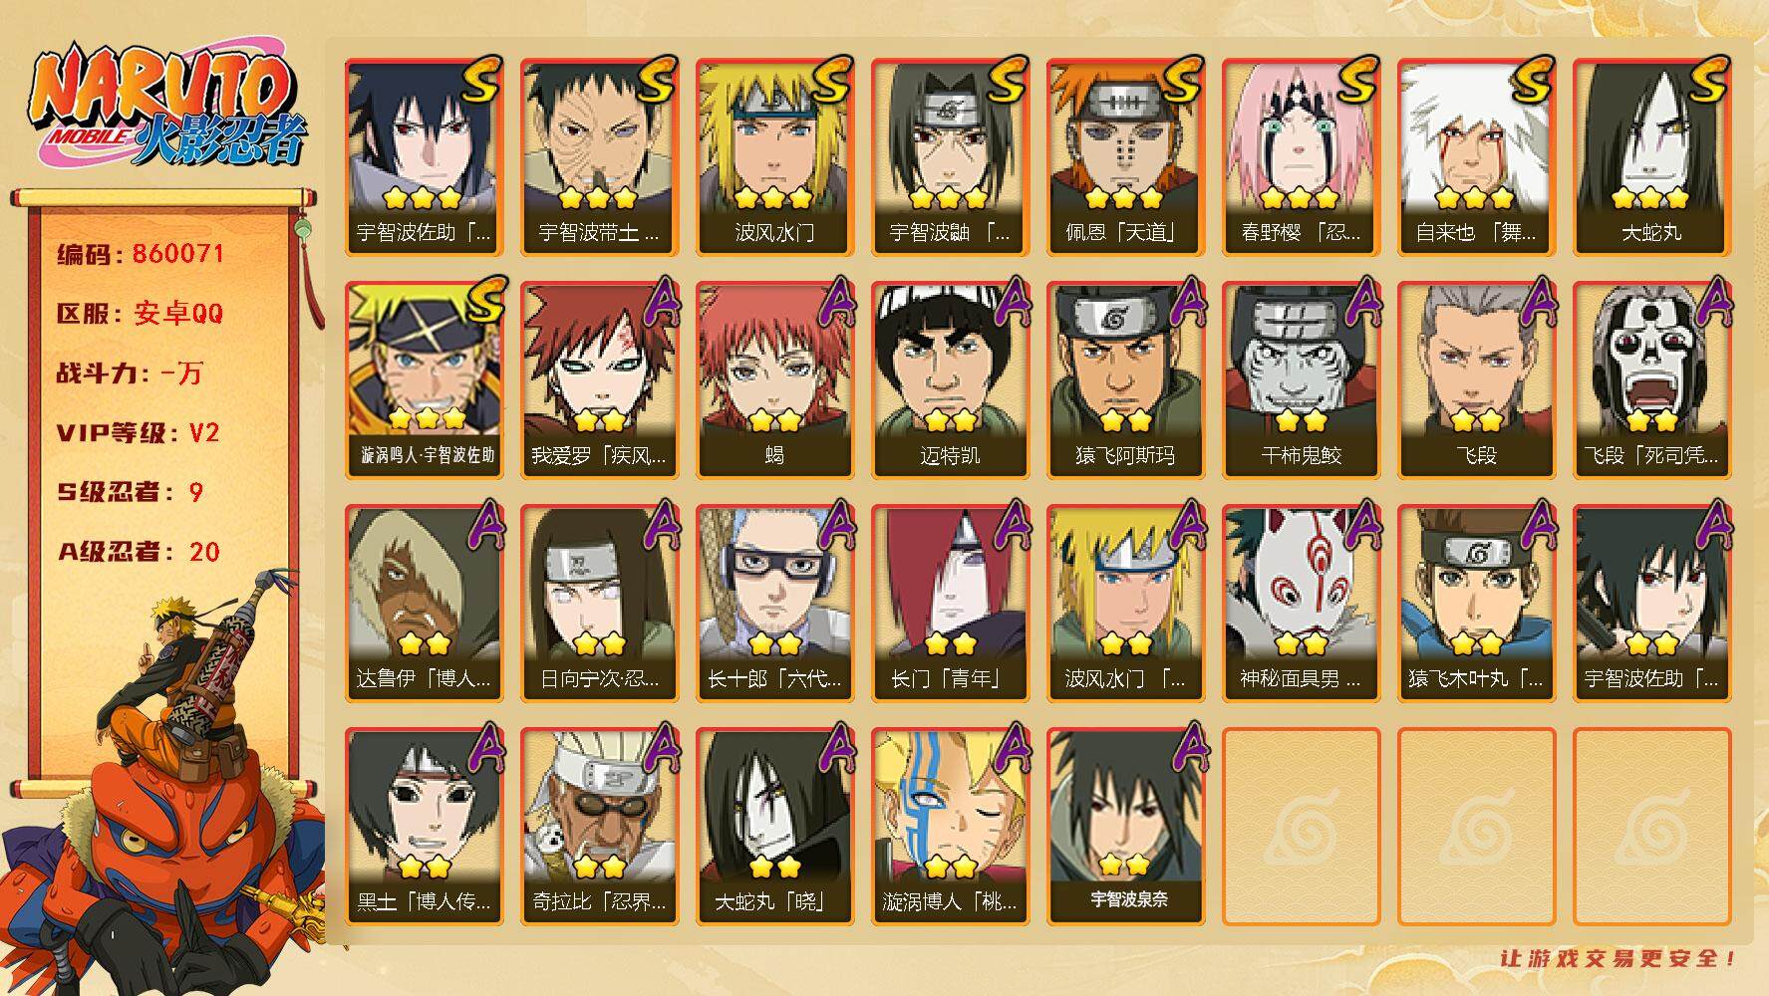1769x996 pixels.
Task: Click the 蝎 ninja portrait
Action: [x=774, y=380]
